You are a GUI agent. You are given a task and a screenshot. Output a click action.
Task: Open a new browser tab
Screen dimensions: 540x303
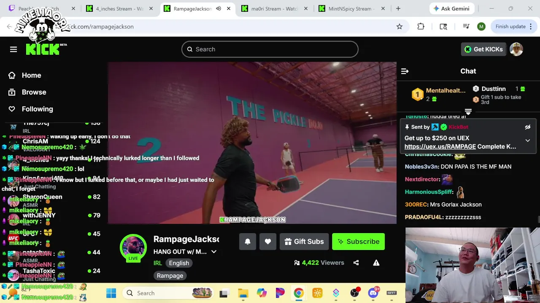(398, 8)
